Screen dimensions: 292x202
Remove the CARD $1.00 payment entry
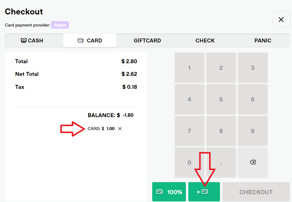click(x=120, y=129)
